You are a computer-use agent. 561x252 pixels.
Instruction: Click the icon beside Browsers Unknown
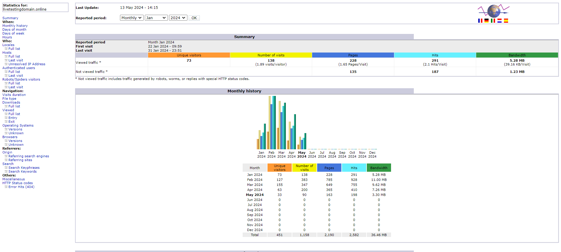(x=6, y=145)
